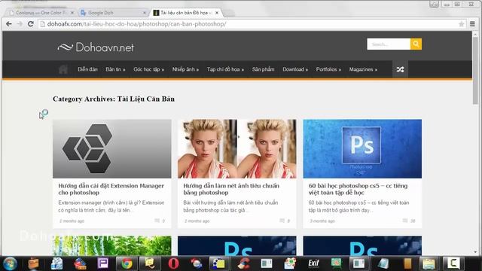
Task: Click the scrollbar down arrow
Action: [475, 252]
